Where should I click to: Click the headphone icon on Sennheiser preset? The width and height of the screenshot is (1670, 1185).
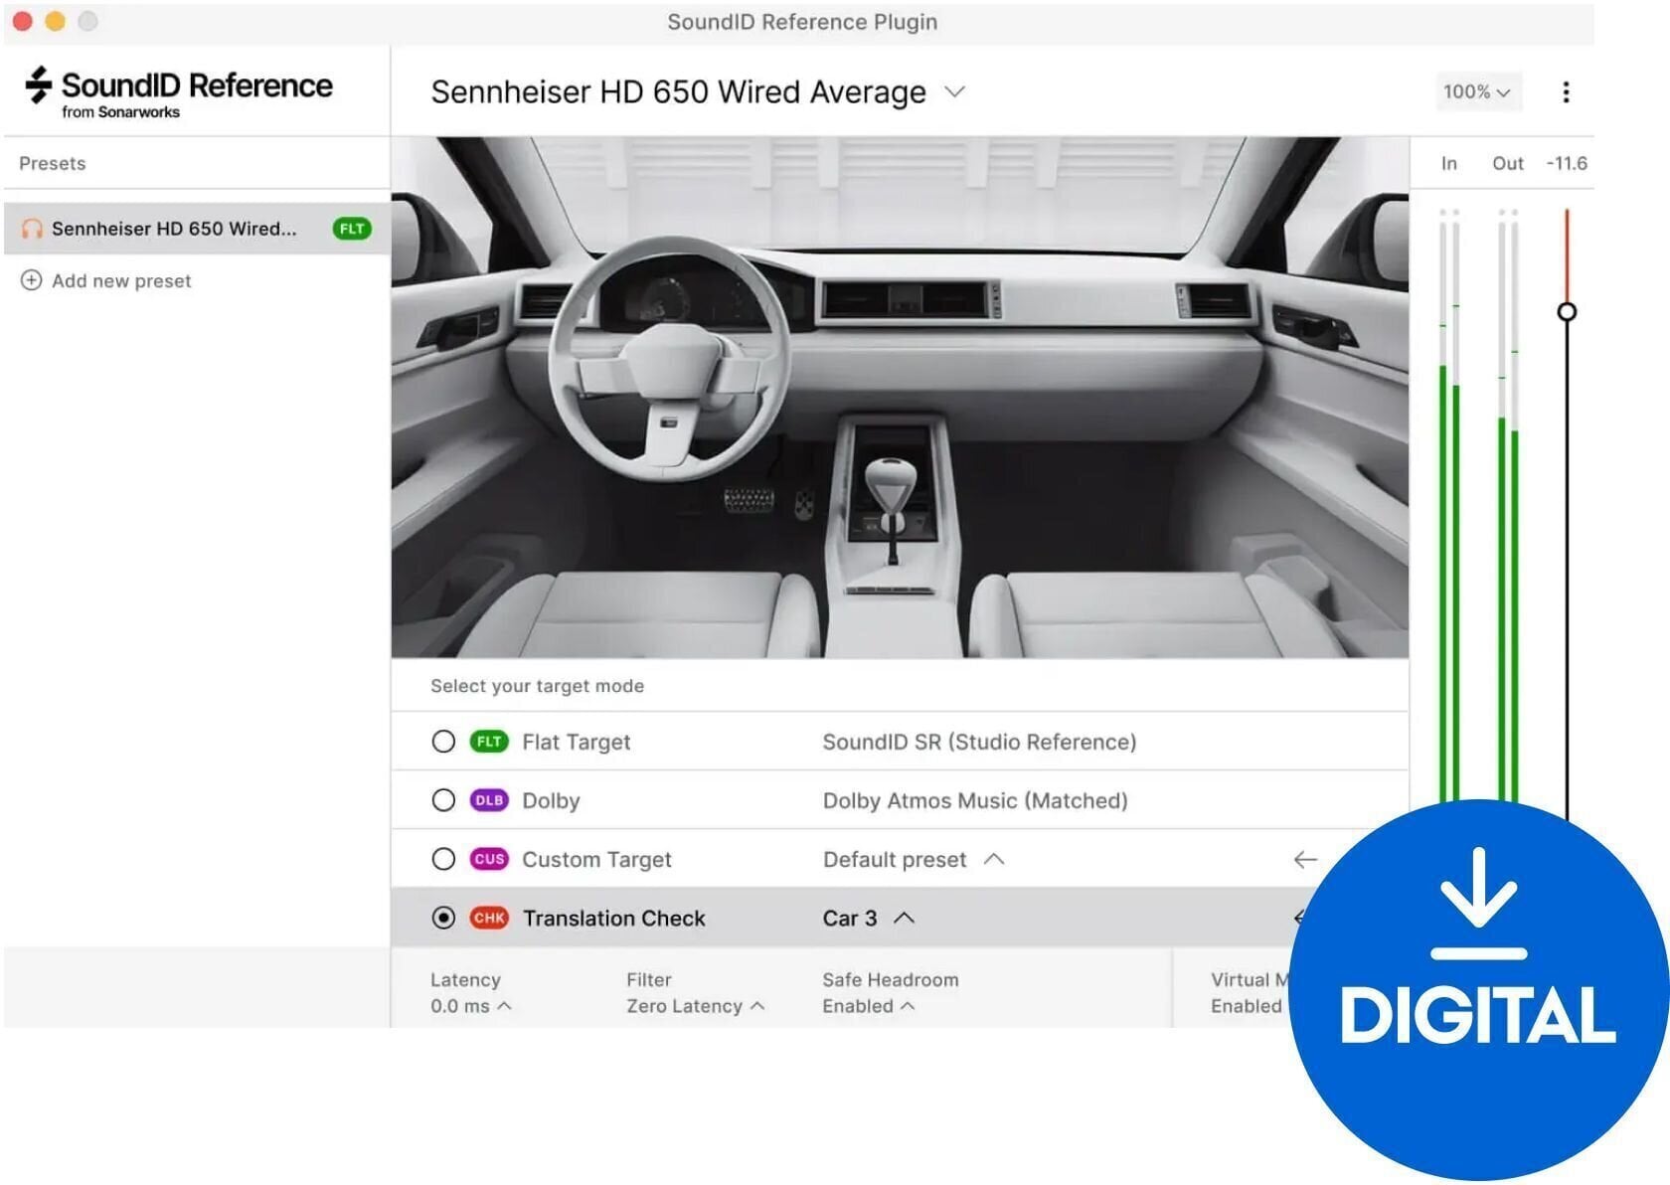pos(32,229)
